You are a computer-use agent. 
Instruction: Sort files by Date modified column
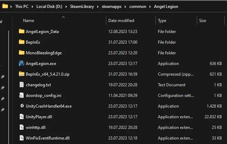(x=121, y=21)
